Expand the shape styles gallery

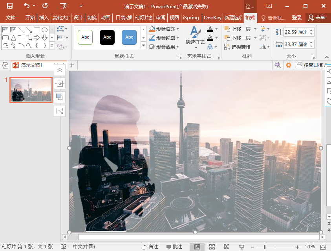(144, 45)
